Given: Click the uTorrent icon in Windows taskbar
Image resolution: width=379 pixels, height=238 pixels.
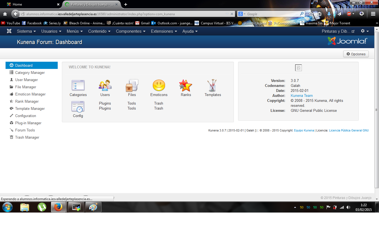Looking at the screenshot, I should (42, 207).
